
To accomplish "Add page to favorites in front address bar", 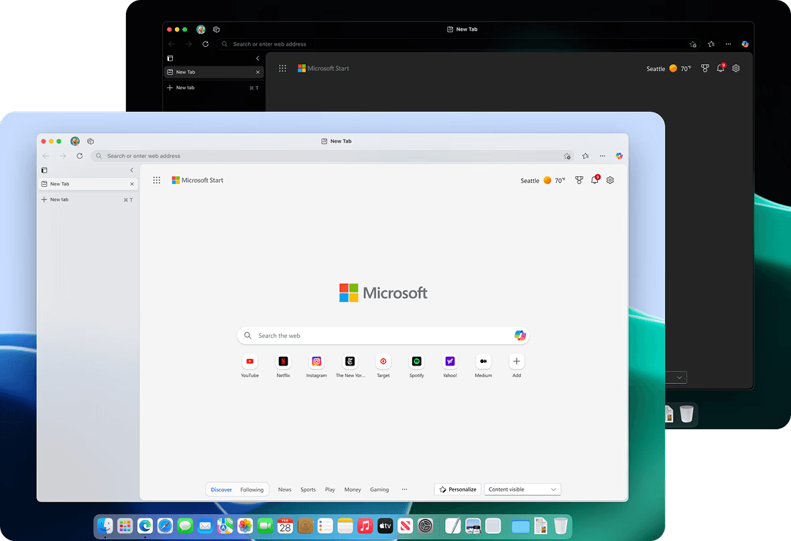I will tap(567, 156).
